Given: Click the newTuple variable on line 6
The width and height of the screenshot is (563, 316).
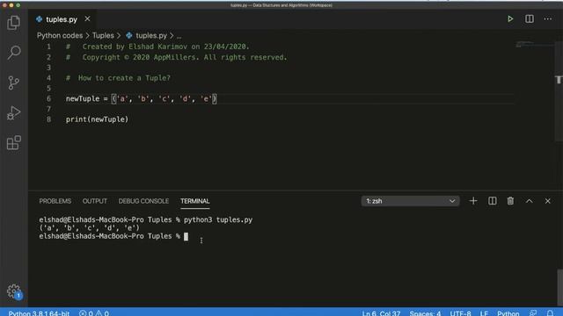Looking at the screenshot, I should pyautogui.click(x=83, y=98).
